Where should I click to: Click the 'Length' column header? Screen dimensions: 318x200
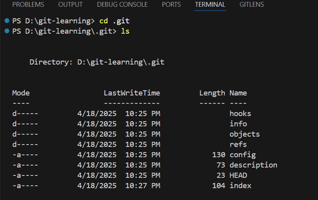point(212,93)
